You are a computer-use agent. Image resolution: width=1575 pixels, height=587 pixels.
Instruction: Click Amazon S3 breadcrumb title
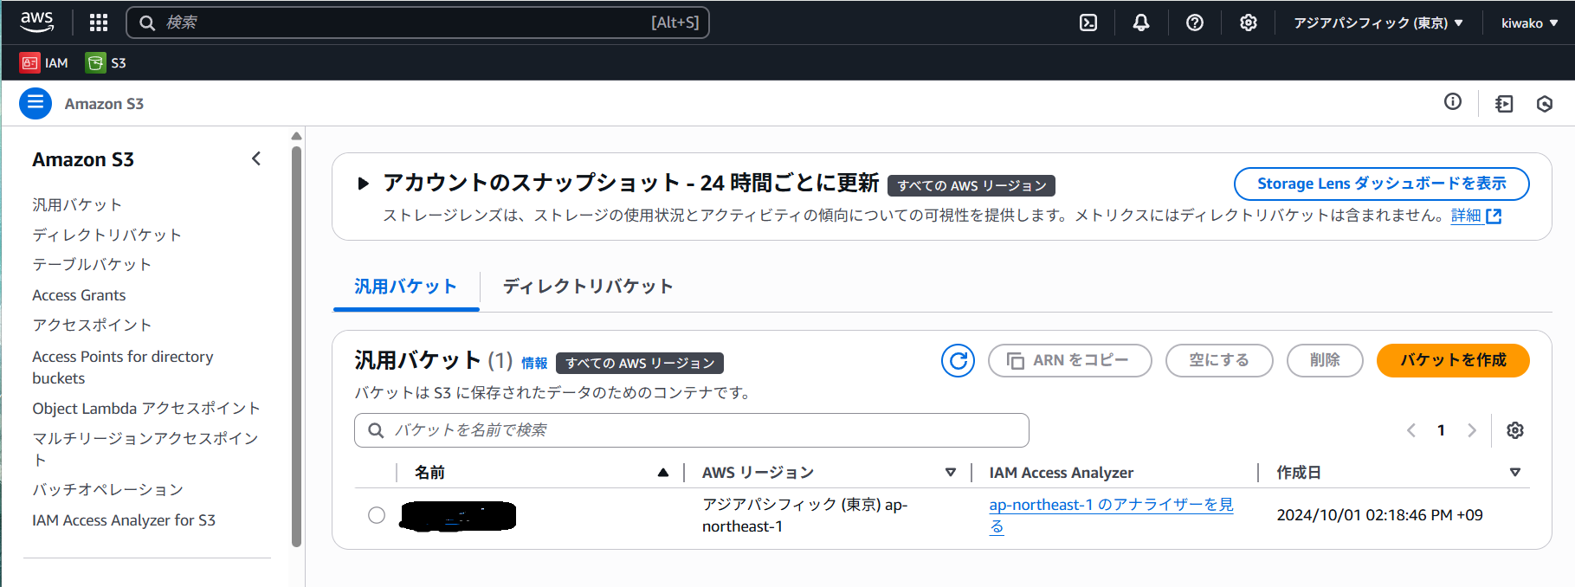[x=104, y=104]
